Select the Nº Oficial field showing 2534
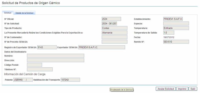This screenshot has height=93, width=200. (x=111, y=19)
